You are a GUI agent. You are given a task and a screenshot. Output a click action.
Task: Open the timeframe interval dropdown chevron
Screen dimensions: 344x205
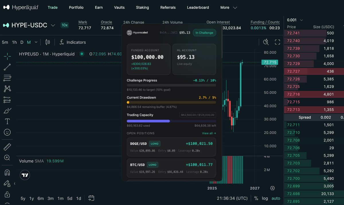[x=36, y=42]
